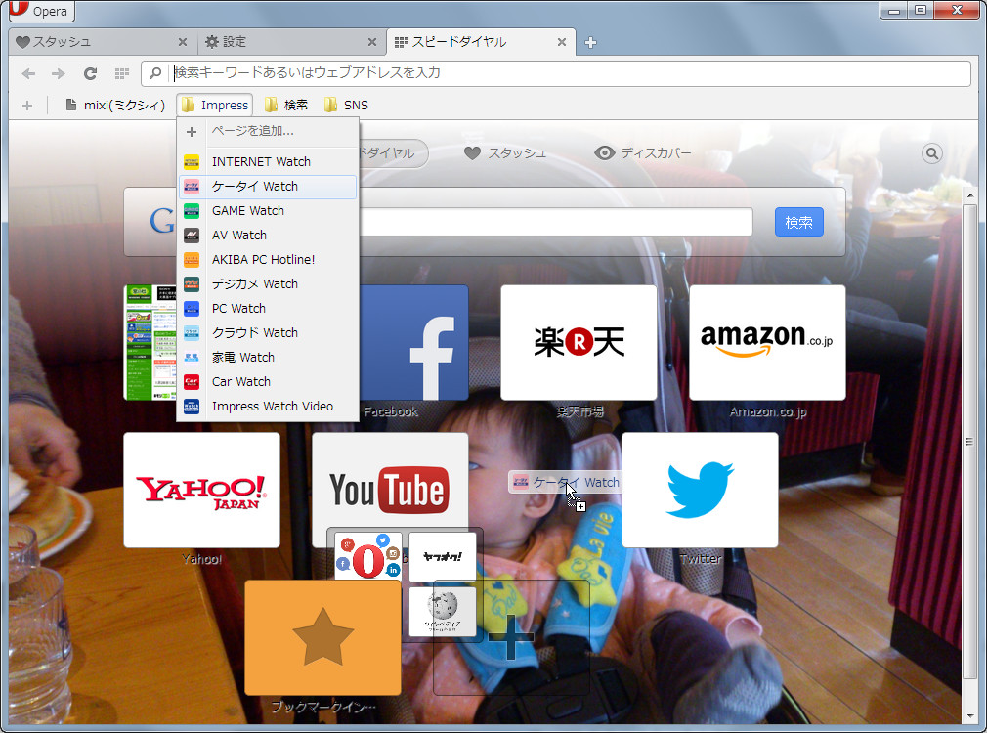
Task: Collapse the Impress bookmark folder
Action: point(215,106)
